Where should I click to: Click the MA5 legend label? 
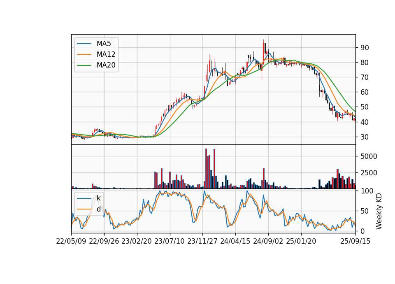(x=104, y=44)
